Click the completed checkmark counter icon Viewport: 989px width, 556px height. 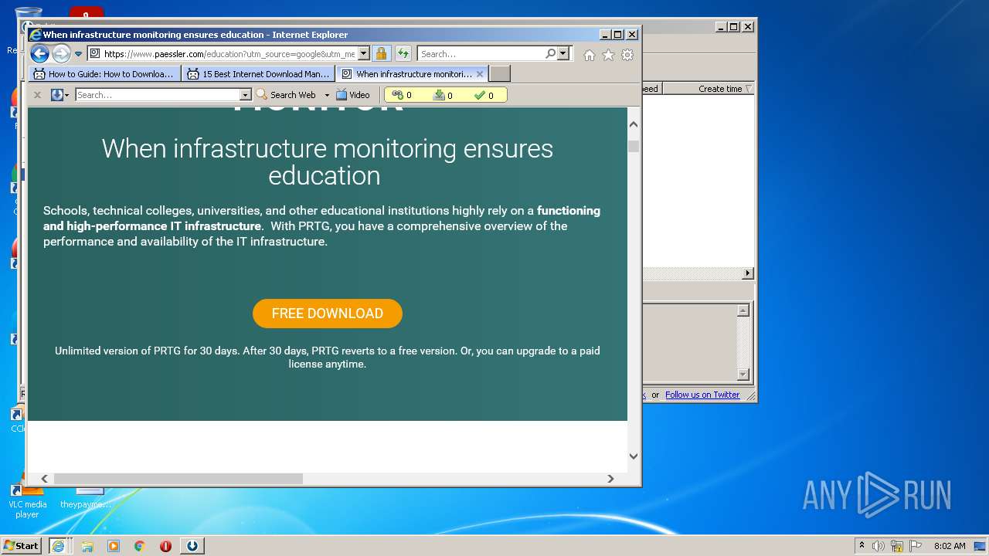pos(484,95)
